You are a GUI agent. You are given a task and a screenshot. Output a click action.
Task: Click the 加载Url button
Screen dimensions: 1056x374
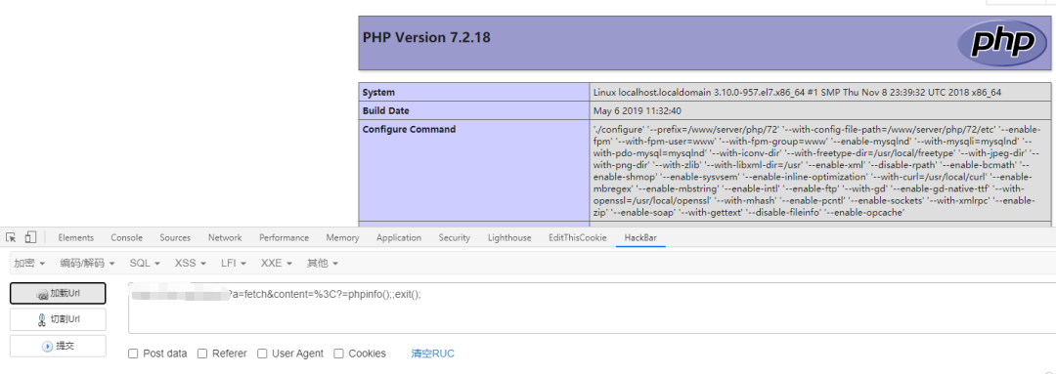(58, 293)
